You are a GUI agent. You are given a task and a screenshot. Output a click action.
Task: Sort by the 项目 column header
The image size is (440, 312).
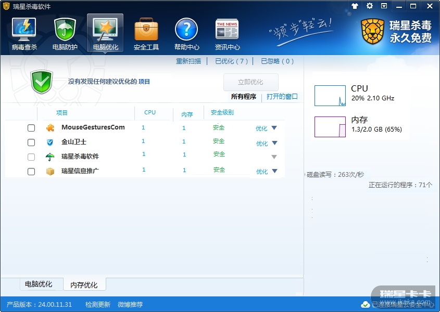[x=62, y=113]
